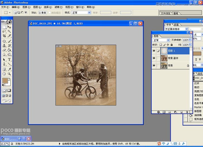Toggle lock image pixels brush option

click(x=164, y=45)
